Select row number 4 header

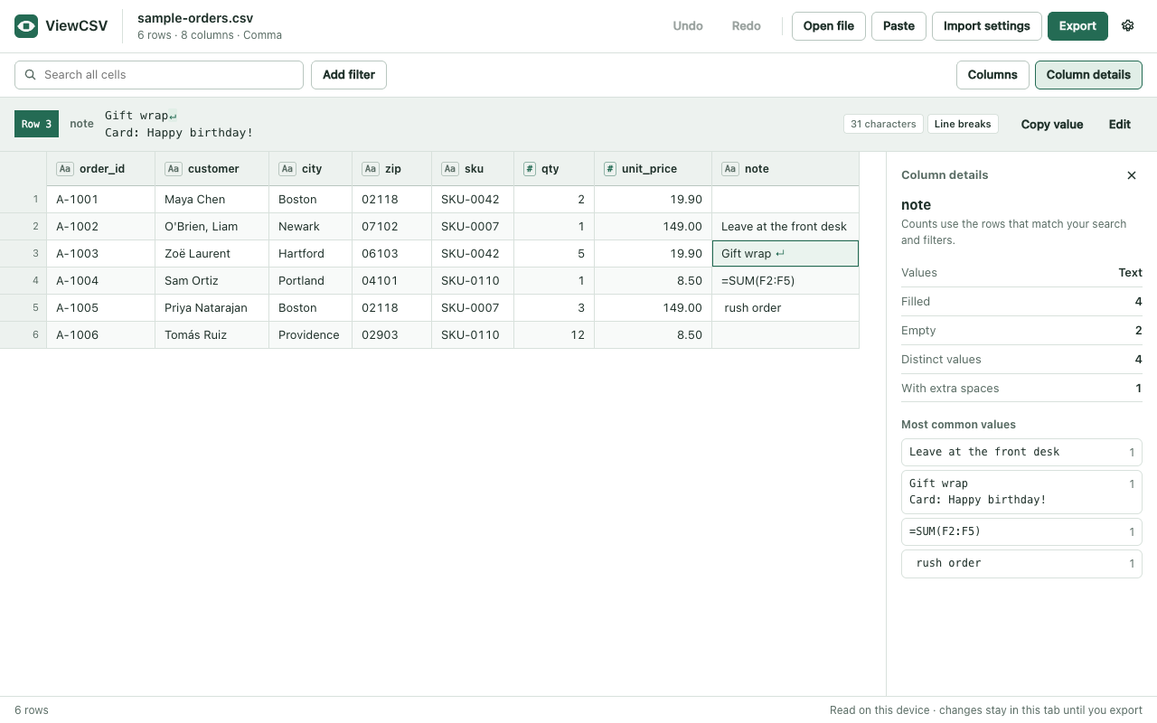coord(24,281)
